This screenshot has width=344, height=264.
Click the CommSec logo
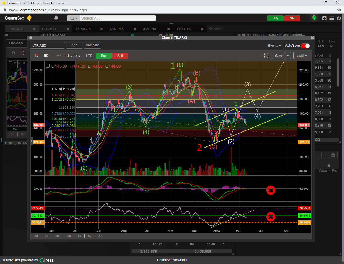pos(18,18)
